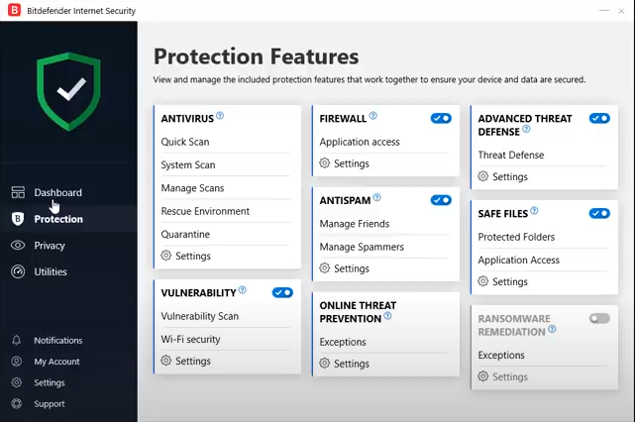
Task: Click the Safe Files help icon
Action: click(535, 211)
